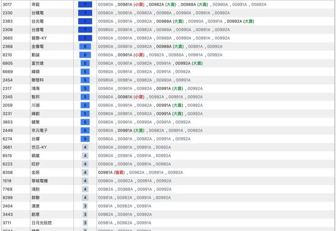Select stock code 8358
Viewport: 336px width, 231px height.
(x=8, y=172)
